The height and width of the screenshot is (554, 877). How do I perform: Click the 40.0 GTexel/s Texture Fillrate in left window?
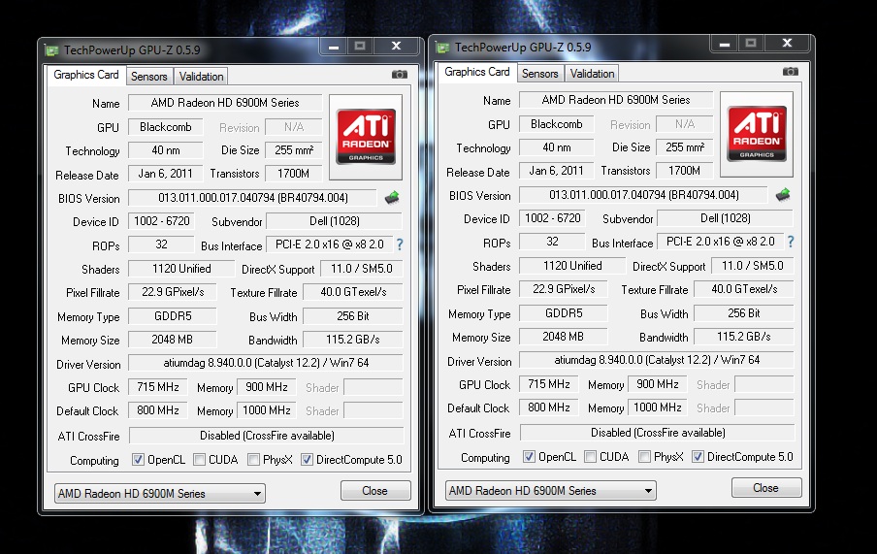[x=353, y=292]
